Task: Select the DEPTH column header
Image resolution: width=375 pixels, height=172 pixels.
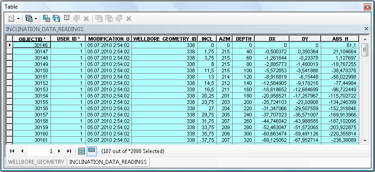Action: (x=244, y=39)
